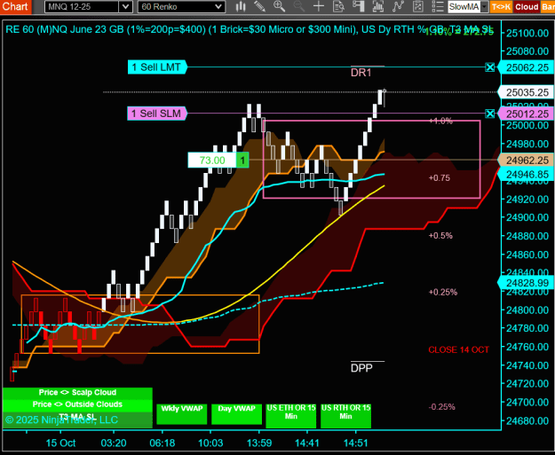Click the 24828.99 price marker
The width and height of the screenshot is (555, 455).
[x=526, y=283]
